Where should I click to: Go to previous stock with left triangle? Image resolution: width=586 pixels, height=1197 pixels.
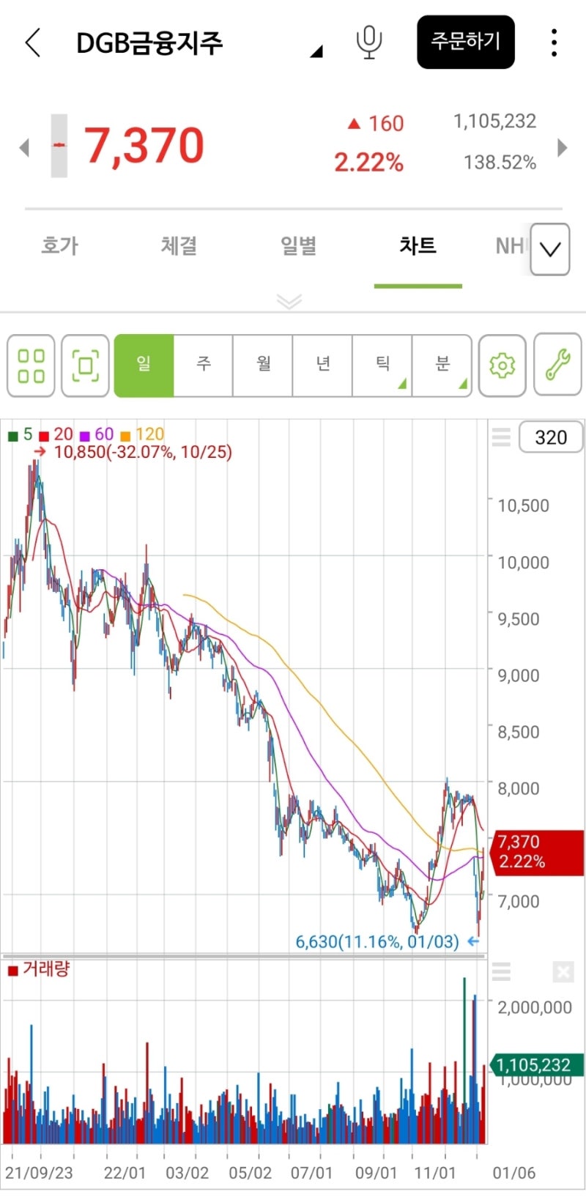tap(24, 147)
